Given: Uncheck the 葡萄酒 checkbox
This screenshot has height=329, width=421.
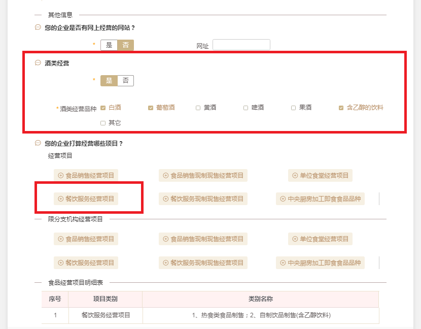Looking at the screenshot, I should (151, 108).
